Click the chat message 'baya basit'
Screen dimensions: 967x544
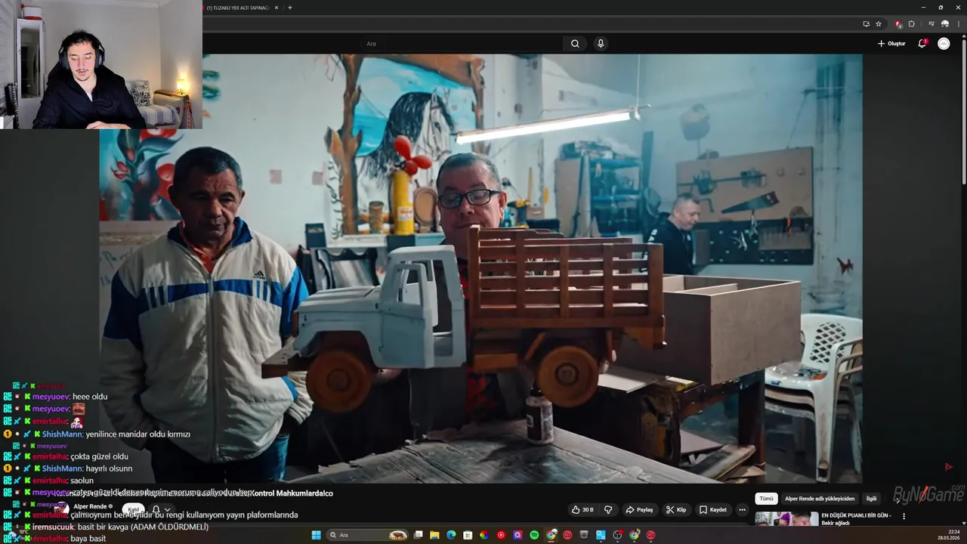[88, 539]
